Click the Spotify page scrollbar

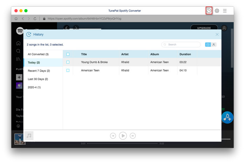pos(232,48)
